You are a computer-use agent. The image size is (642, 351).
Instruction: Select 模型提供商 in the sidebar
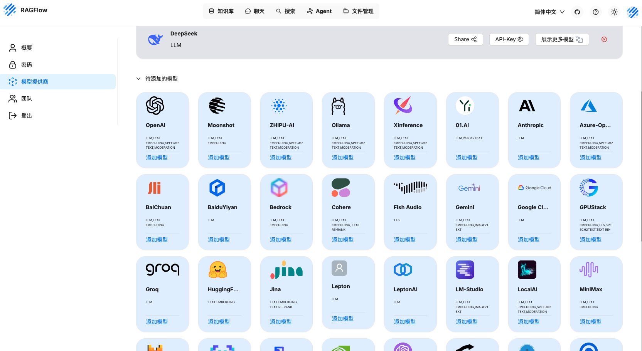coord(58,82)
